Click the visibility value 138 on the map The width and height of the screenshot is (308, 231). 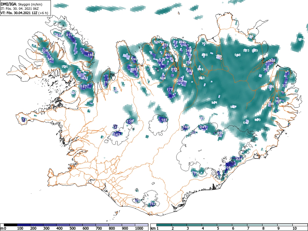pos(130,121)
